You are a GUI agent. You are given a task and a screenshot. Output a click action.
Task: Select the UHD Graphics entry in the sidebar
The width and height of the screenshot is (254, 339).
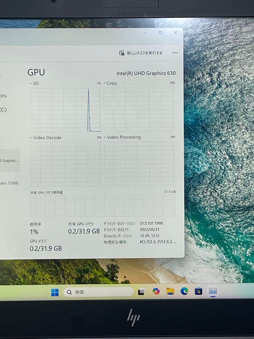[x=9, y=160]
